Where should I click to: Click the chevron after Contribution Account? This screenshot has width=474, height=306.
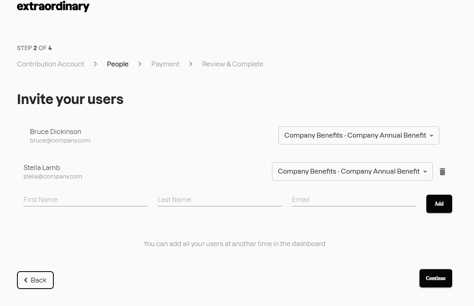pos(95,64)
